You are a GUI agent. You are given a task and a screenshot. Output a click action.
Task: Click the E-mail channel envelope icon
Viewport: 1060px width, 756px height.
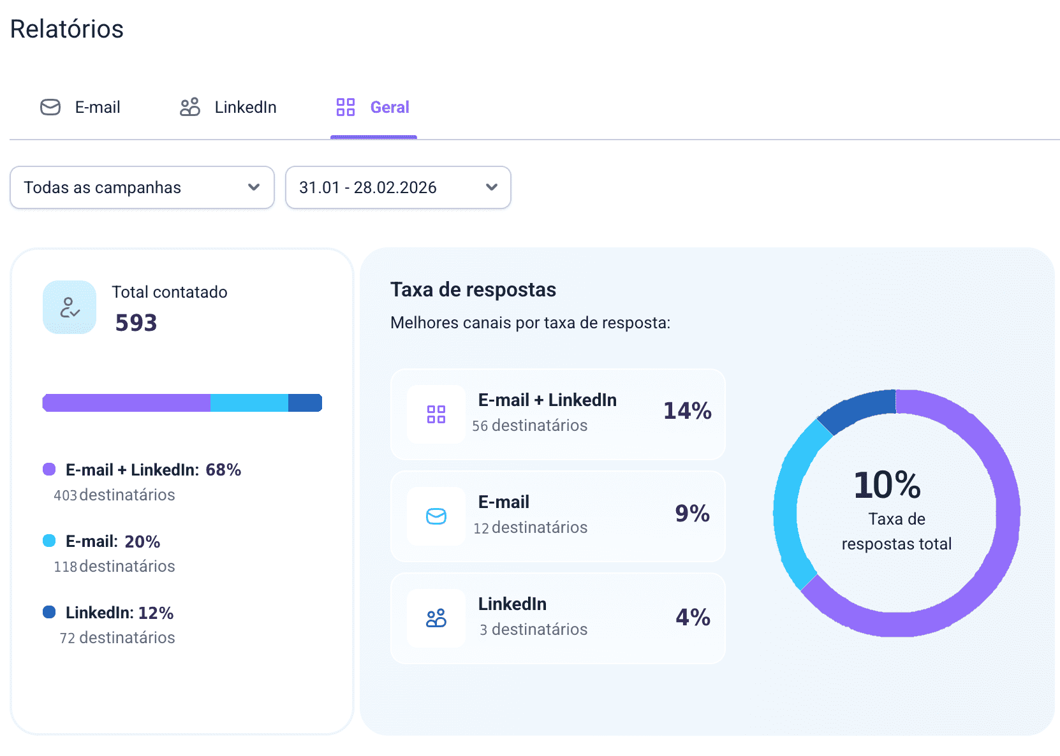point(436,516)
